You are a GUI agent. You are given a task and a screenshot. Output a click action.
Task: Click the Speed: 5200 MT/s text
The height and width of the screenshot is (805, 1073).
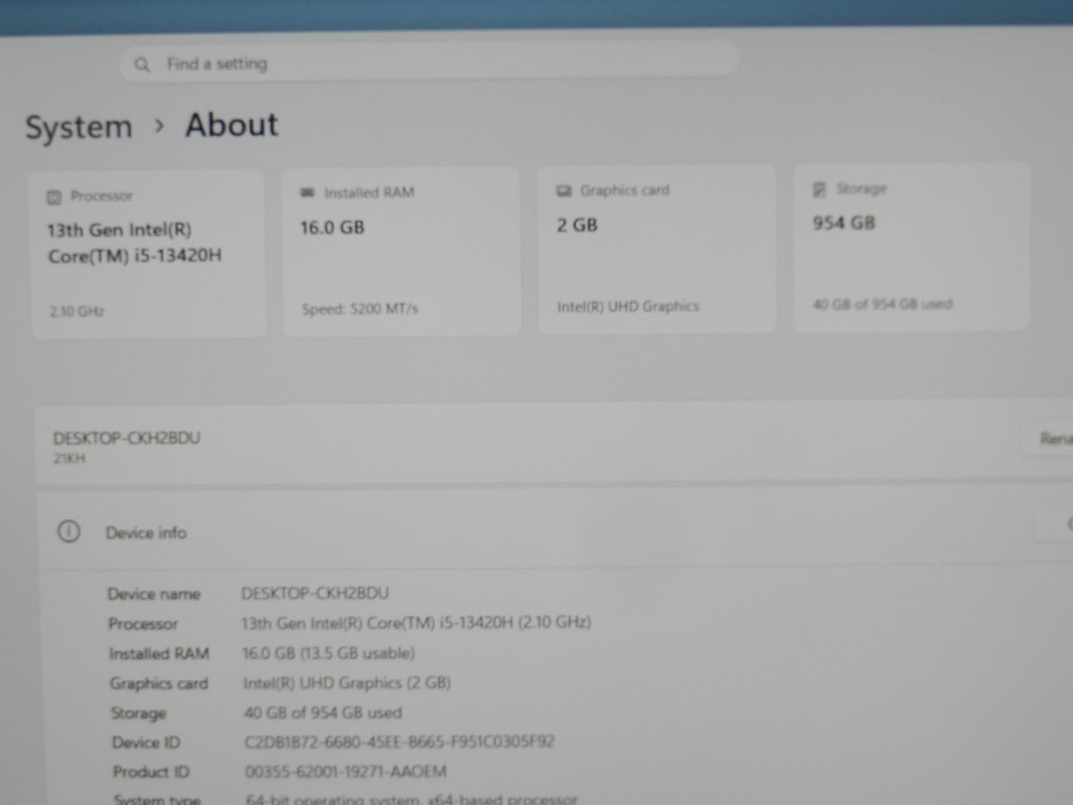359,309
